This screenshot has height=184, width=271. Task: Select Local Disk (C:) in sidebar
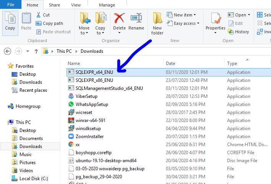pos(33,178)
